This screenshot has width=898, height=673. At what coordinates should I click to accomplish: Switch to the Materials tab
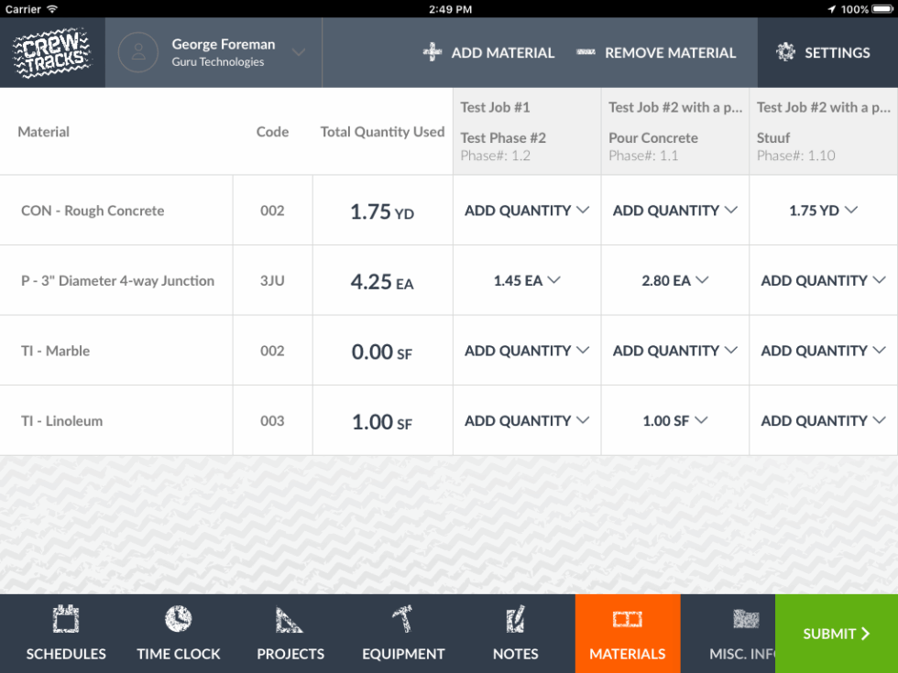(x=628, y=634)
